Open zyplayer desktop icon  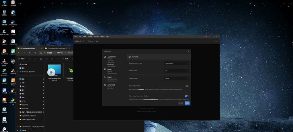[x=13, y=51]
